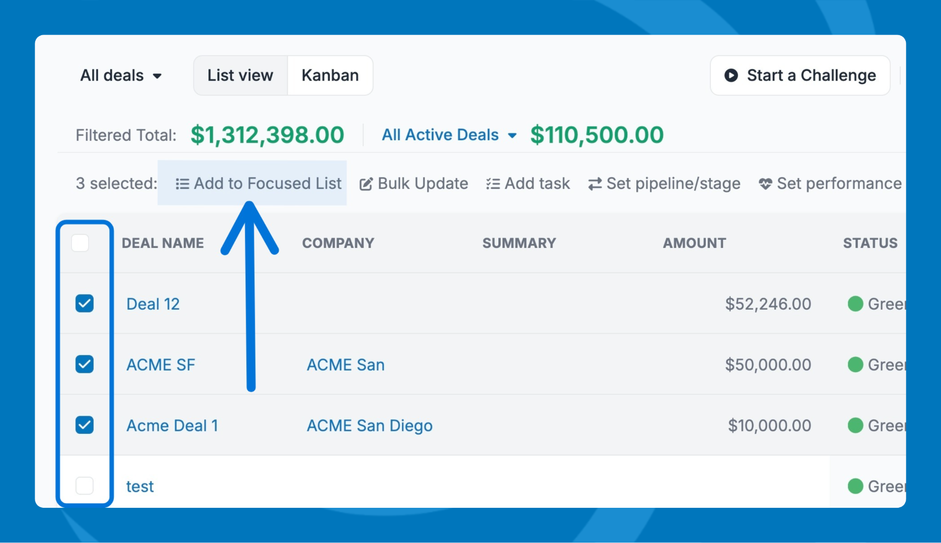Viewport: 941px width, 543px height.
Task: Switch to the Kanban view
Action: pos(330,75)
